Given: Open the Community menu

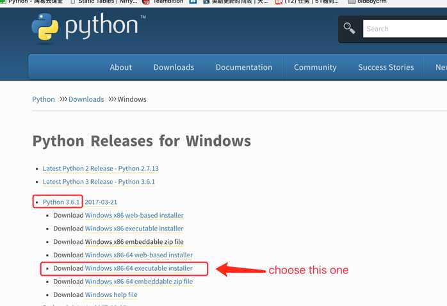Looking at the screenshot, I should 315,67.
